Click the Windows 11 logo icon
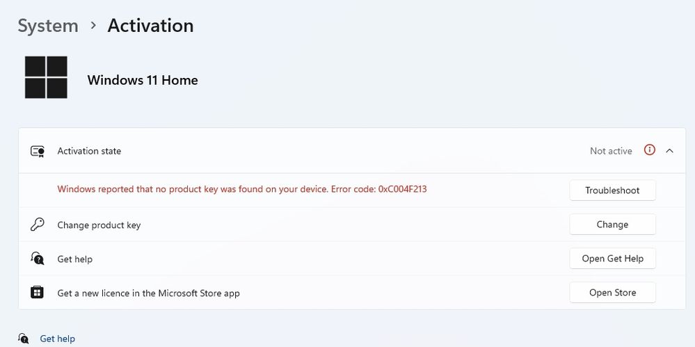The image size is (695, 347). (x=46, y=78)
